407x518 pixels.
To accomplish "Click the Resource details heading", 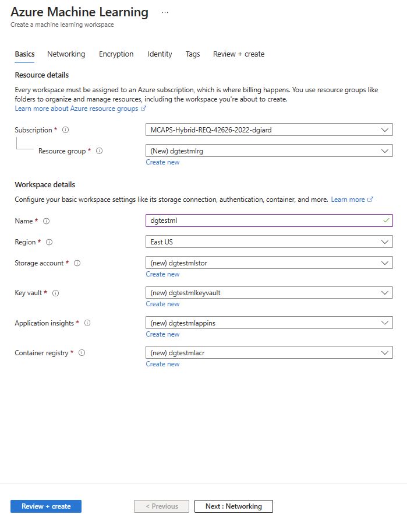I will click(x=42, y=75).
